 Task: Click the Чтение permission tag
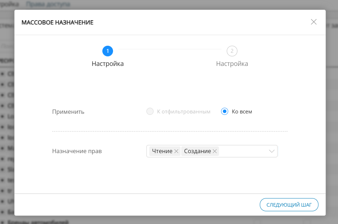pos(162,151)
